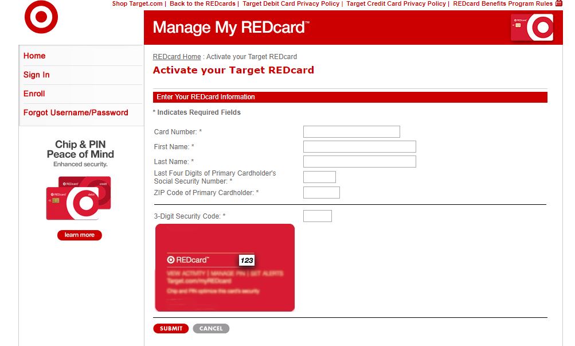Viewport: 575px width, 346px height.
Task: Select Sign In in the sidebar
Action: click(x=36, y=75)
